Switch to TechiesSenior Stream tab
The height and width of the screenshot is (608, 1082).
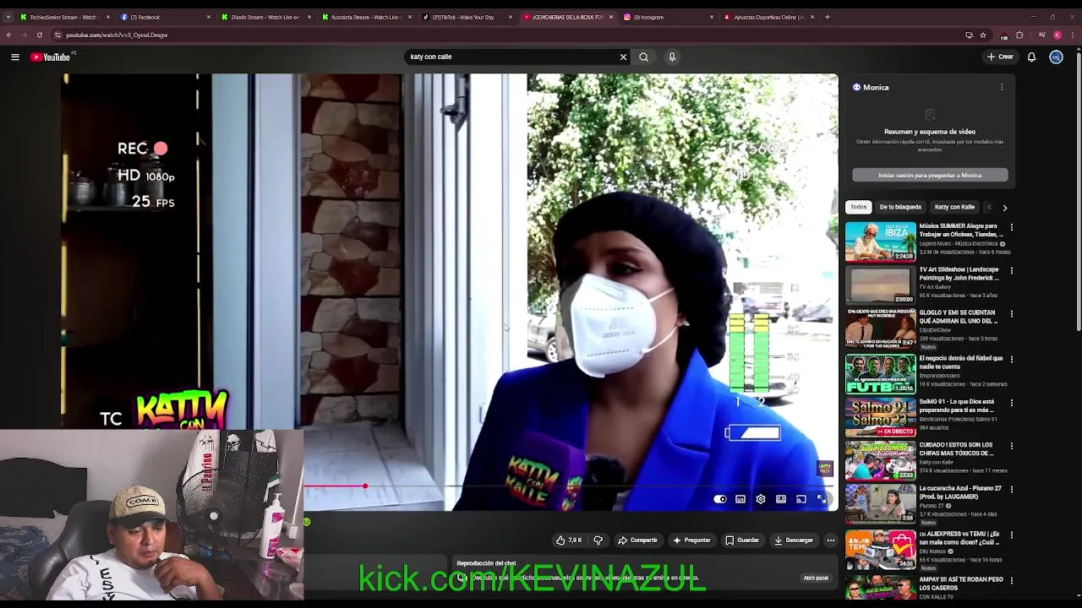(x=63, y=17)
